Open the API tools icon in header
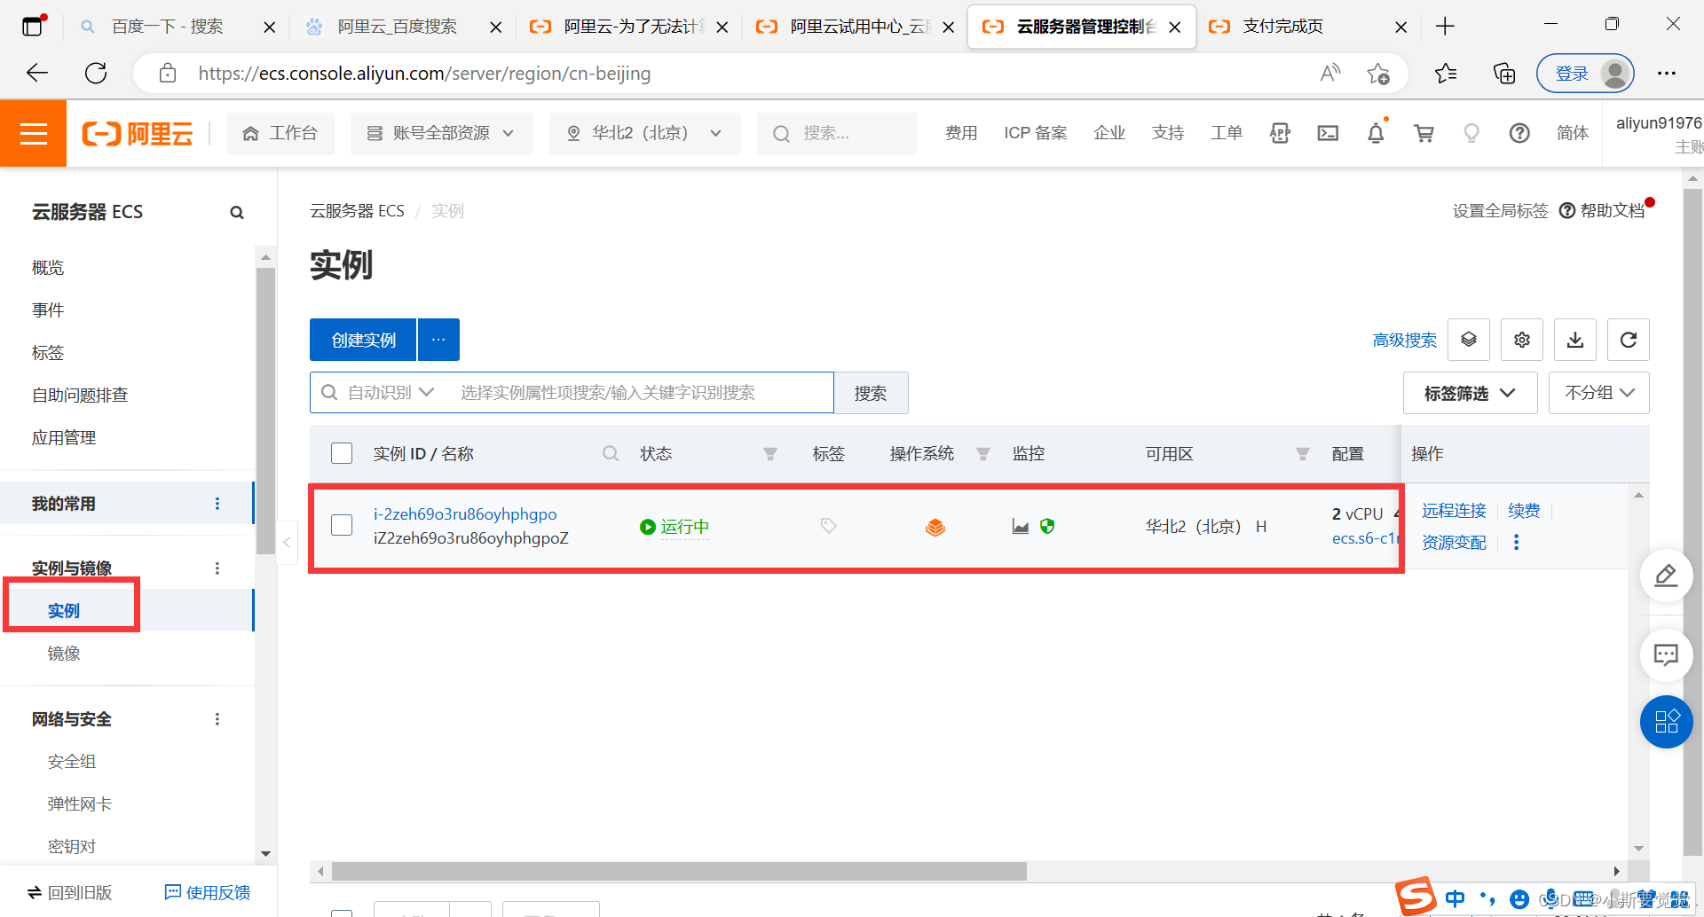 coord(1280,133)
